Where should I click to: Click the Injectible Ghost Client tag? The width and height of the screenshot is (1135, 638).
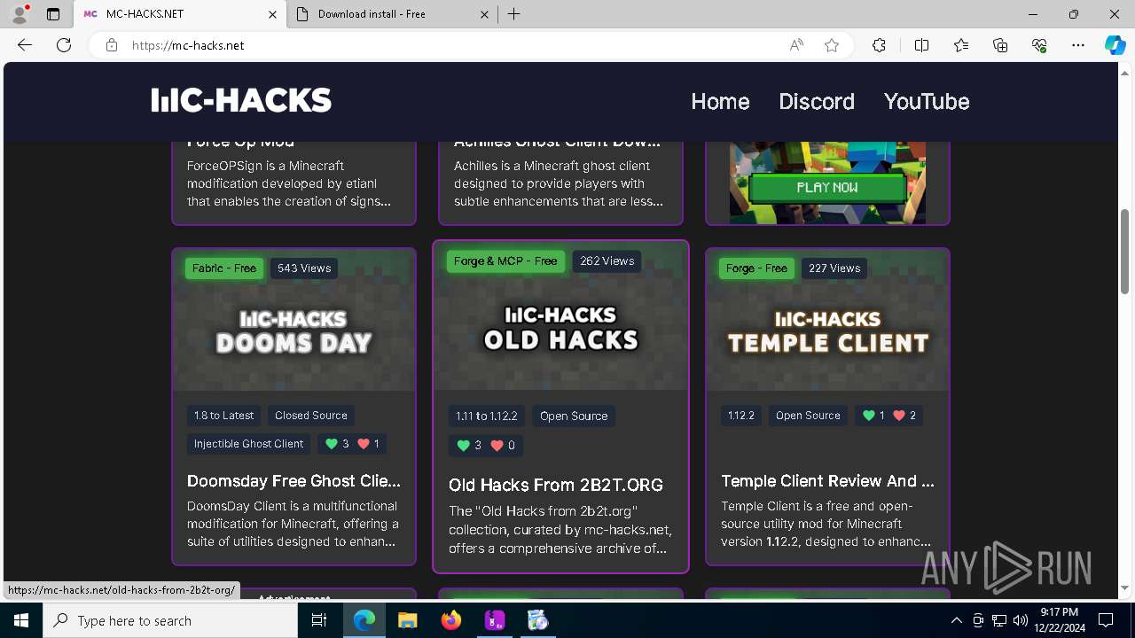coord(249,444)
